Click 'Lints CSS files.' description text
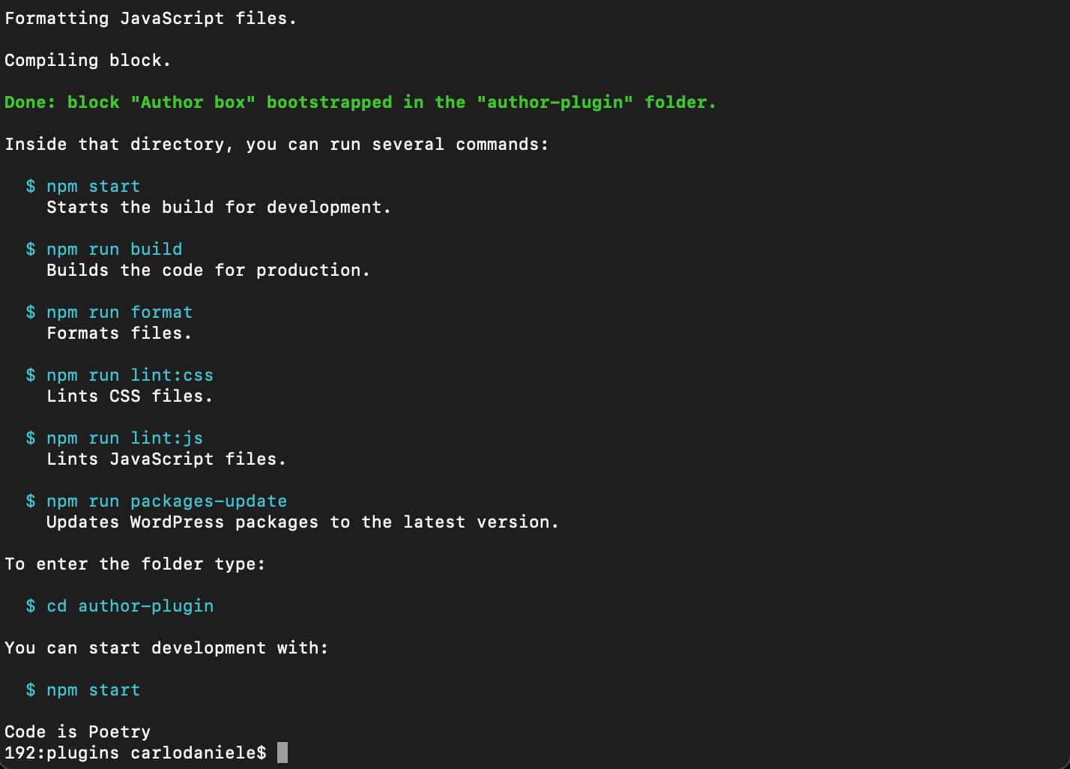1070x769 pixels. (x=130, y=396)
